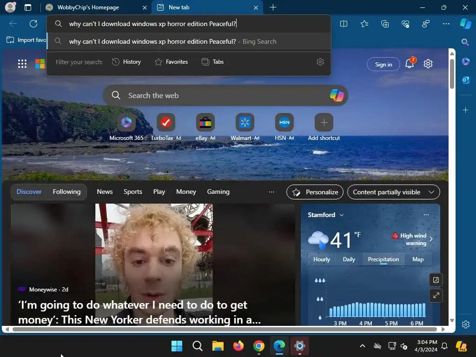Open the app launcher grid icon
This screenshot has width=476, height=357.
[x=22, y=64]
